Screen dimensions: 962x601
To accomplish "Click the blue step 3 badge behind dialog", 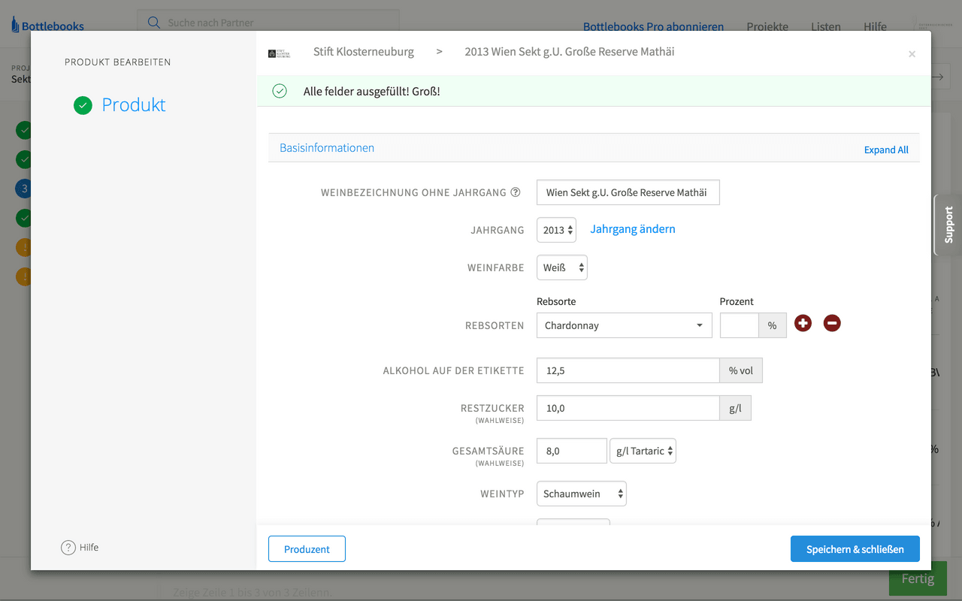I will coord(24,189).
